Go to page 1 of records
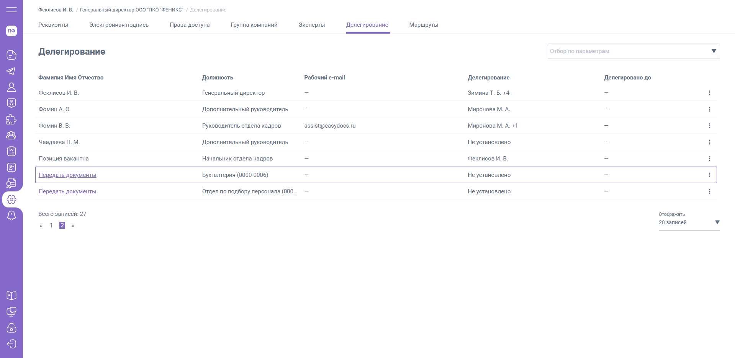735x358 pixels. (x=51, y=225)
